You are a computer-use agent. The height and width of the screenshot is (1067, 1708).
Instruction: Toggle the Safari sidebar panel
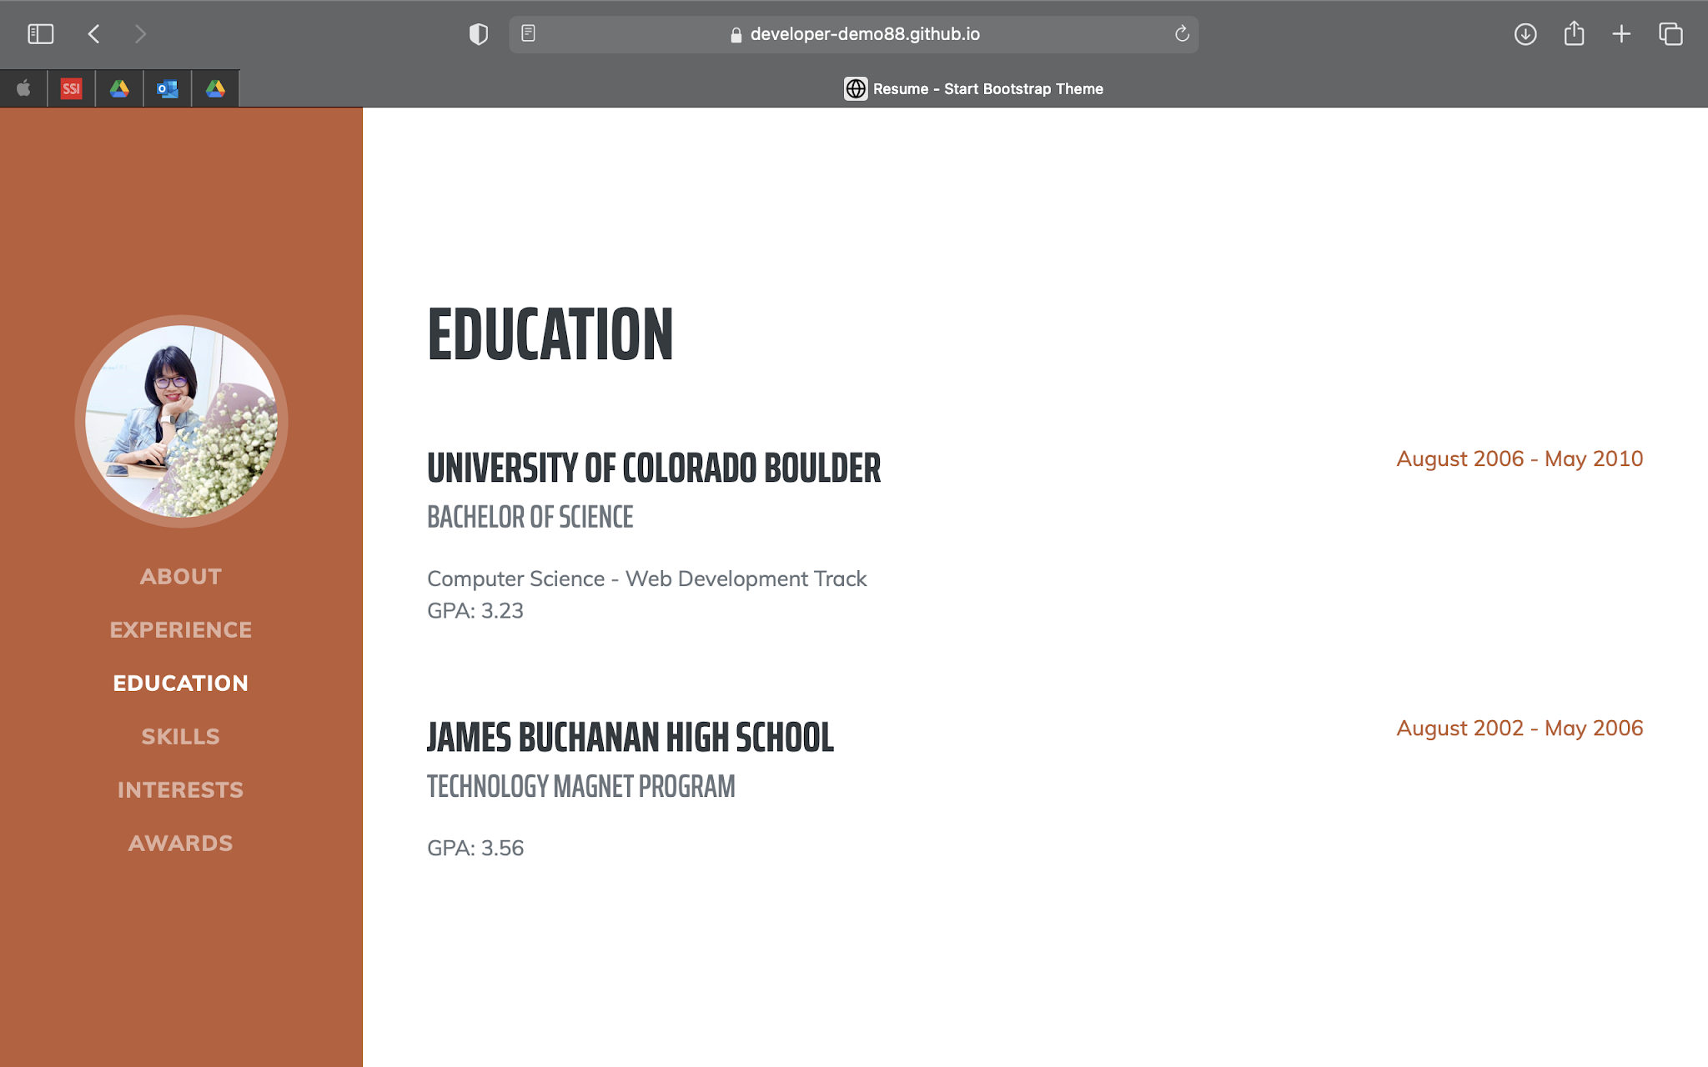coord(40,34)
